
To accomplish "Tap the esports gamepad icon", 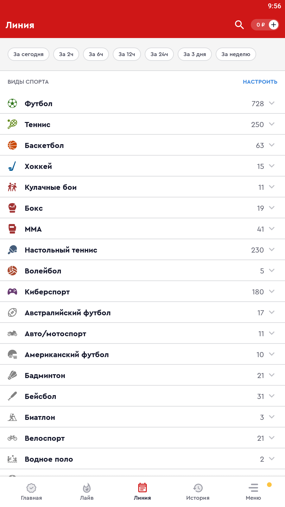I will click(12, 292).
